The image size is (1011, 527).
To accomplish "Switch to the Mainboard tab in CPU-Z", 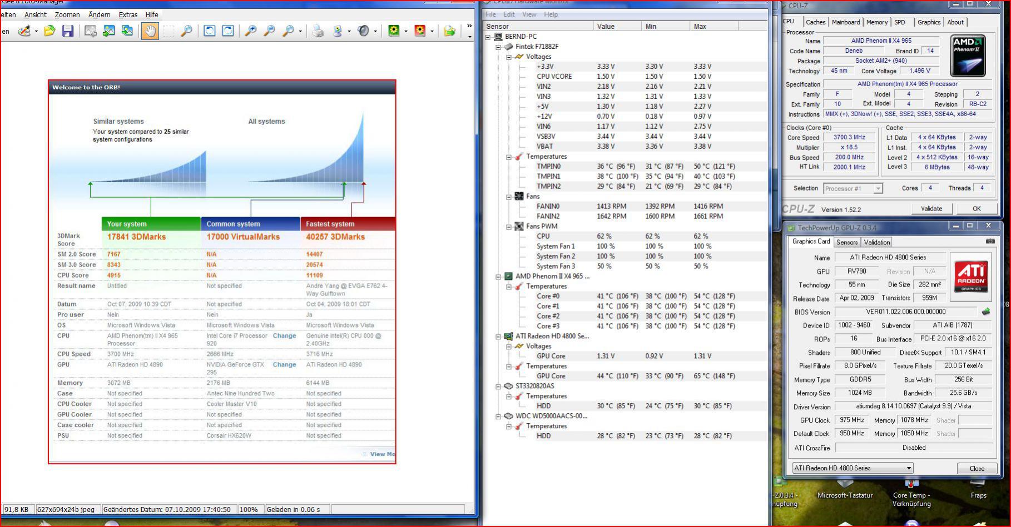I will [x=846, y=22].
